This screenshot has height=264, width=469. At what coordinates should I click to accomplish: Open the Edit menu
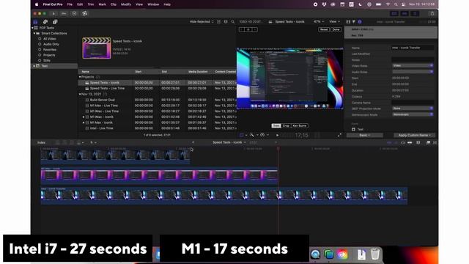click(80, 4)
